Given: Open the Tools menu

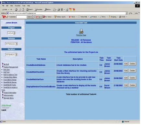Looking at the screenshot, I should (x=24, y=6).
